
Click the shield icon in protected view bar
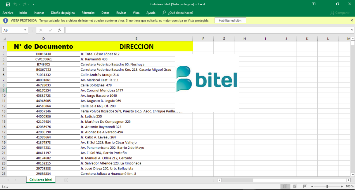click(6, 20)
